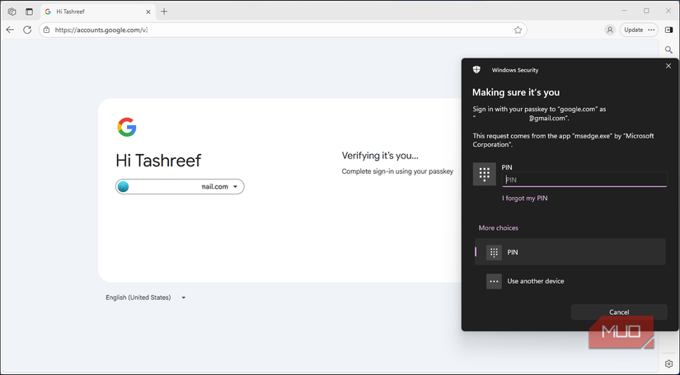Image resolution: width=680 pixels, height=375 pixels.
Task: Click the Update button
Action: 634,30
